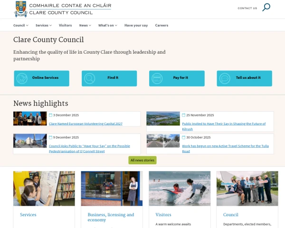Open Business, licensing and economy heading
Viewport: 285px width, 228px height.
(111, 217)
